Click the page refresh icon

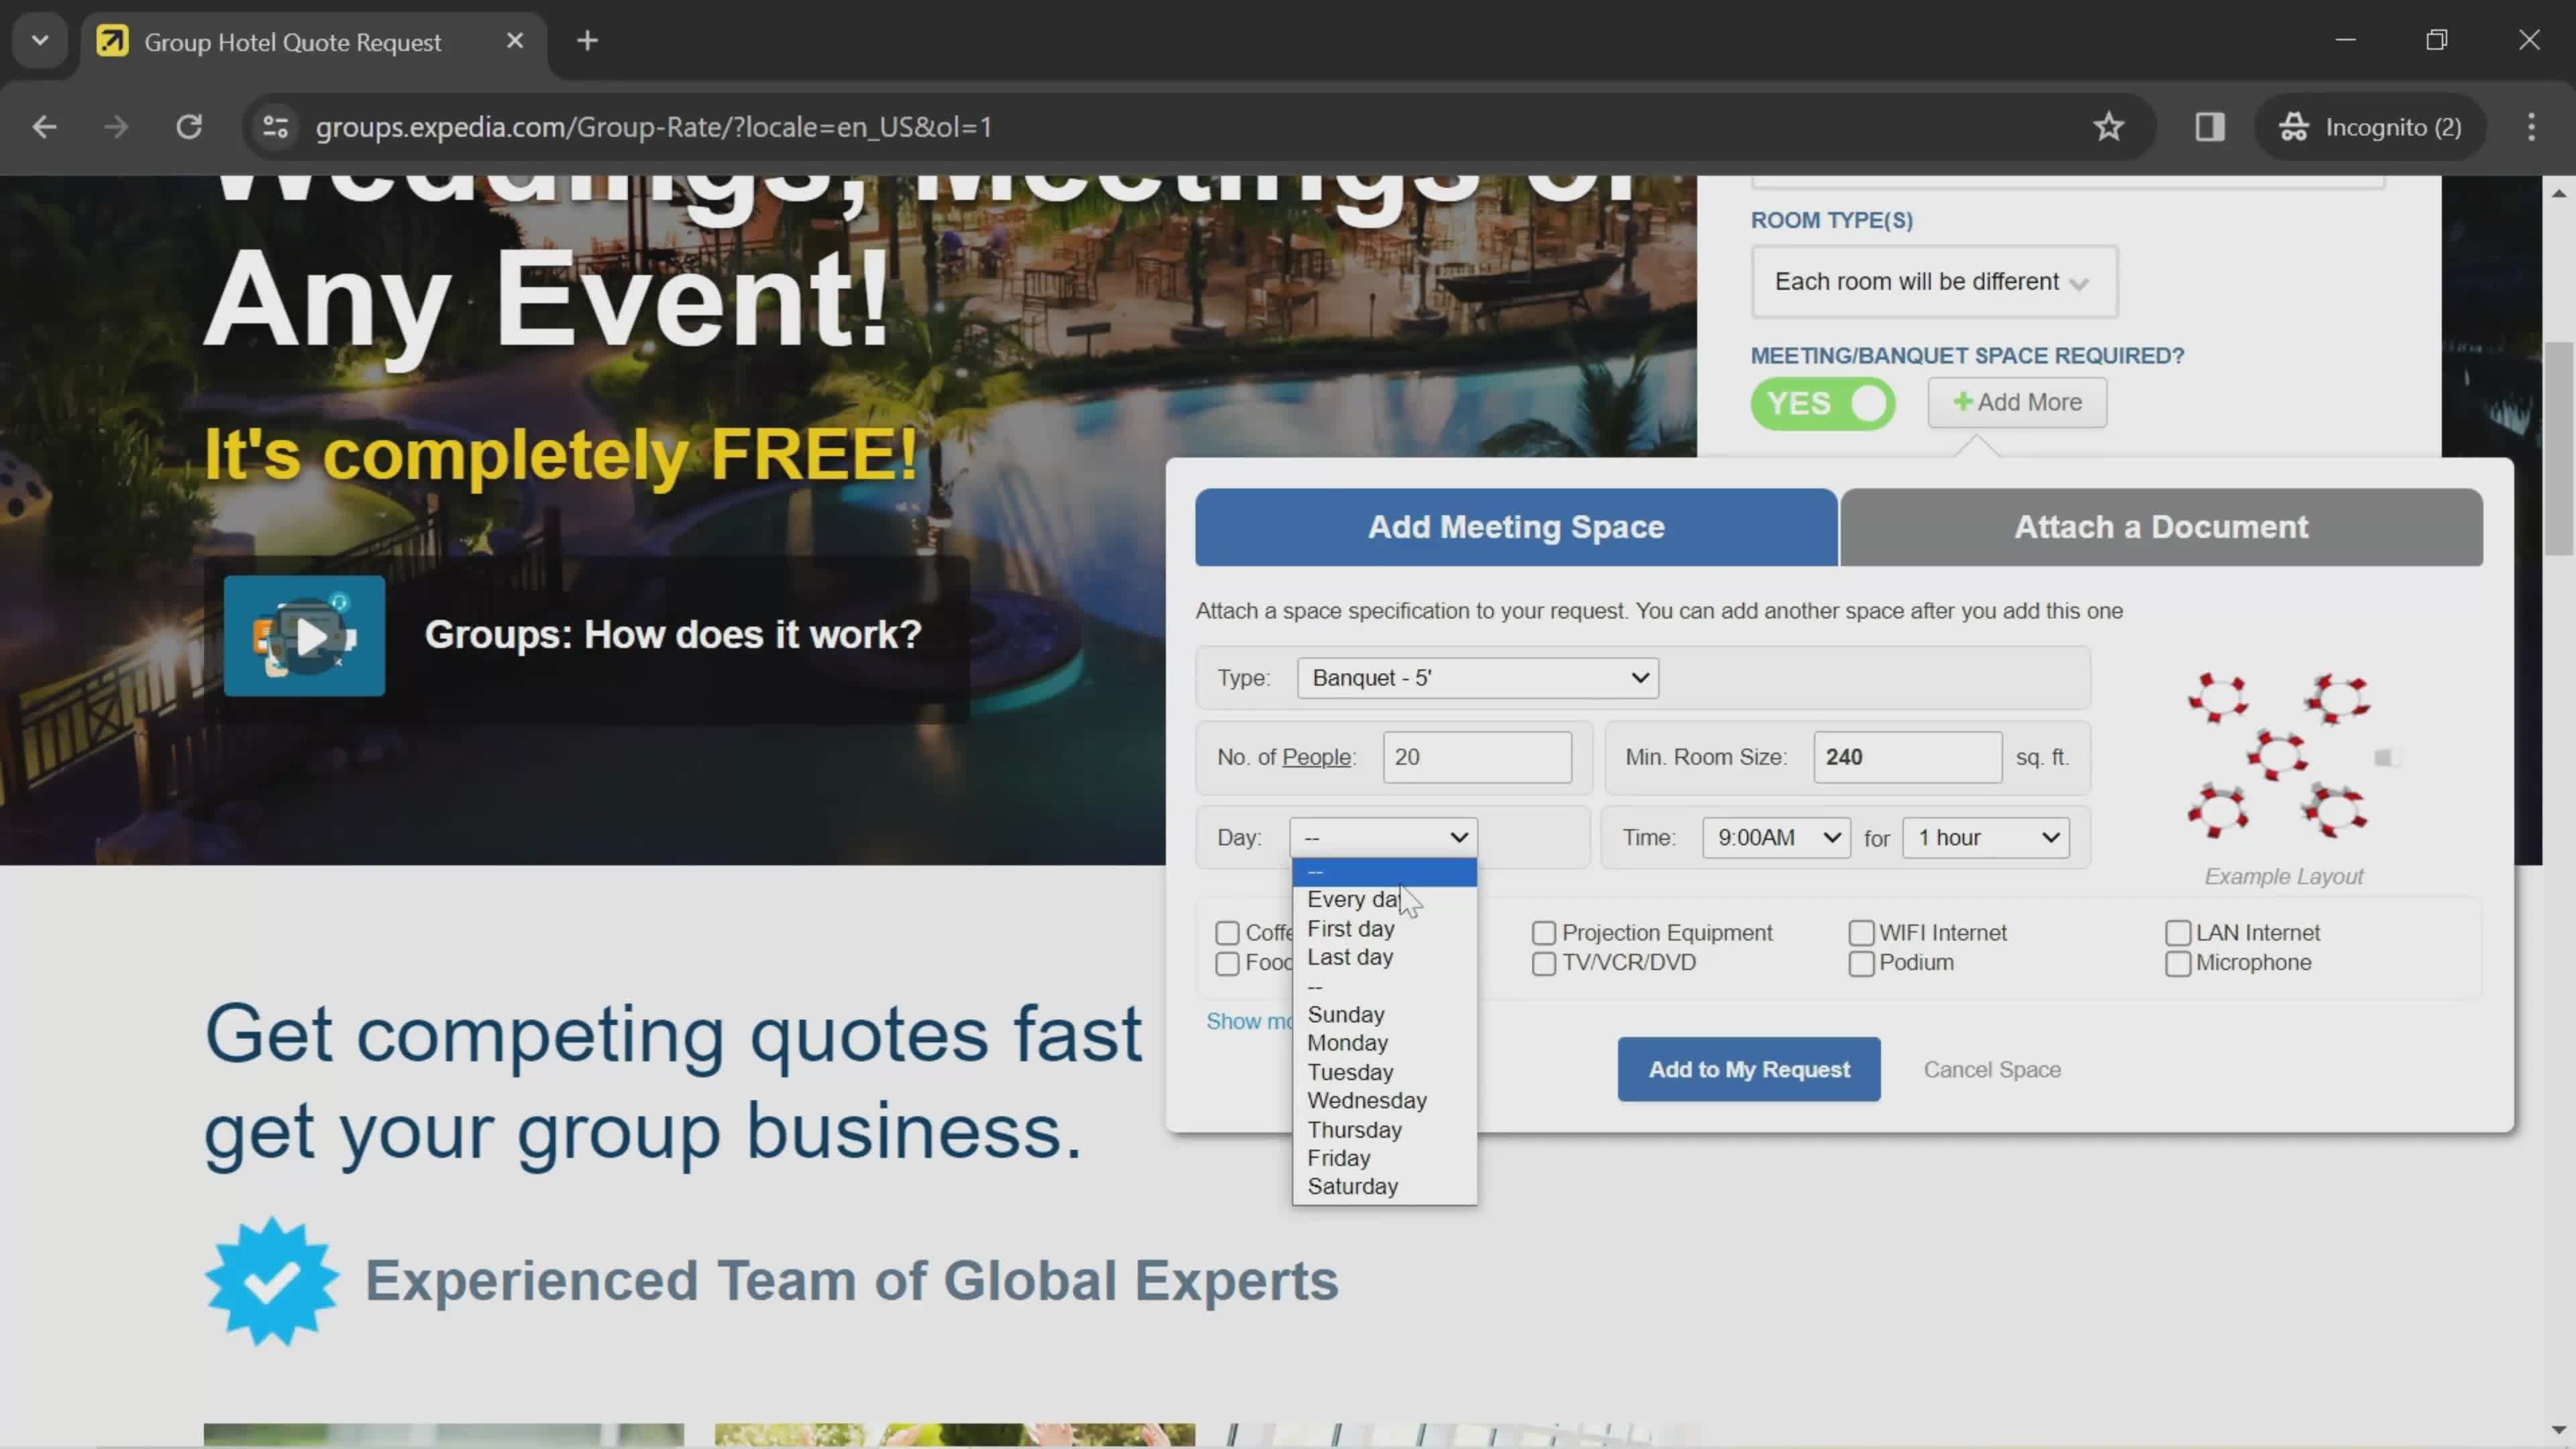189,125
